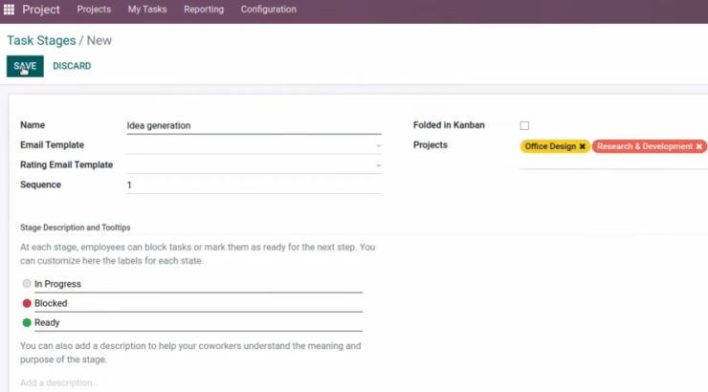
Task: Go back to Task Stages breadcrumb
Action: 41,40
